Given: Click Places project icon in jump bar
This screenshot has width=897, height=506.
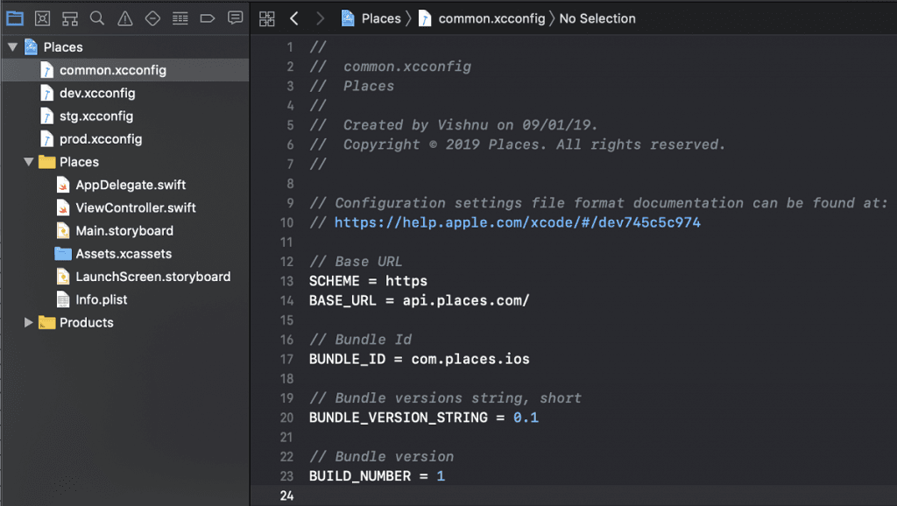Looking at the screenshot, I should click(x=348, y=18).
